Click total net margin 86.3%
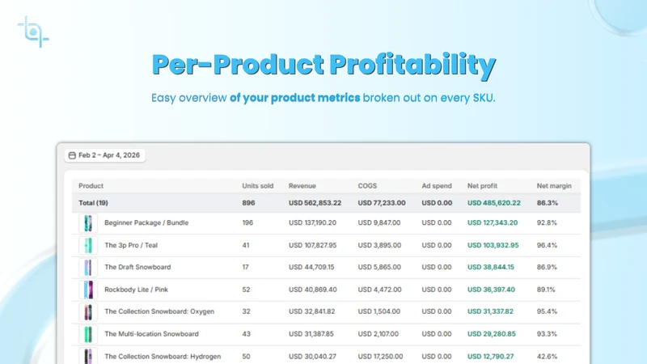Screen dimensions: 647x364 [x=548, y=203]
